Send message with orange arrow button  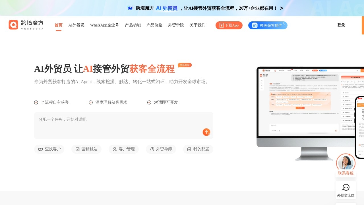click(206, 132)
